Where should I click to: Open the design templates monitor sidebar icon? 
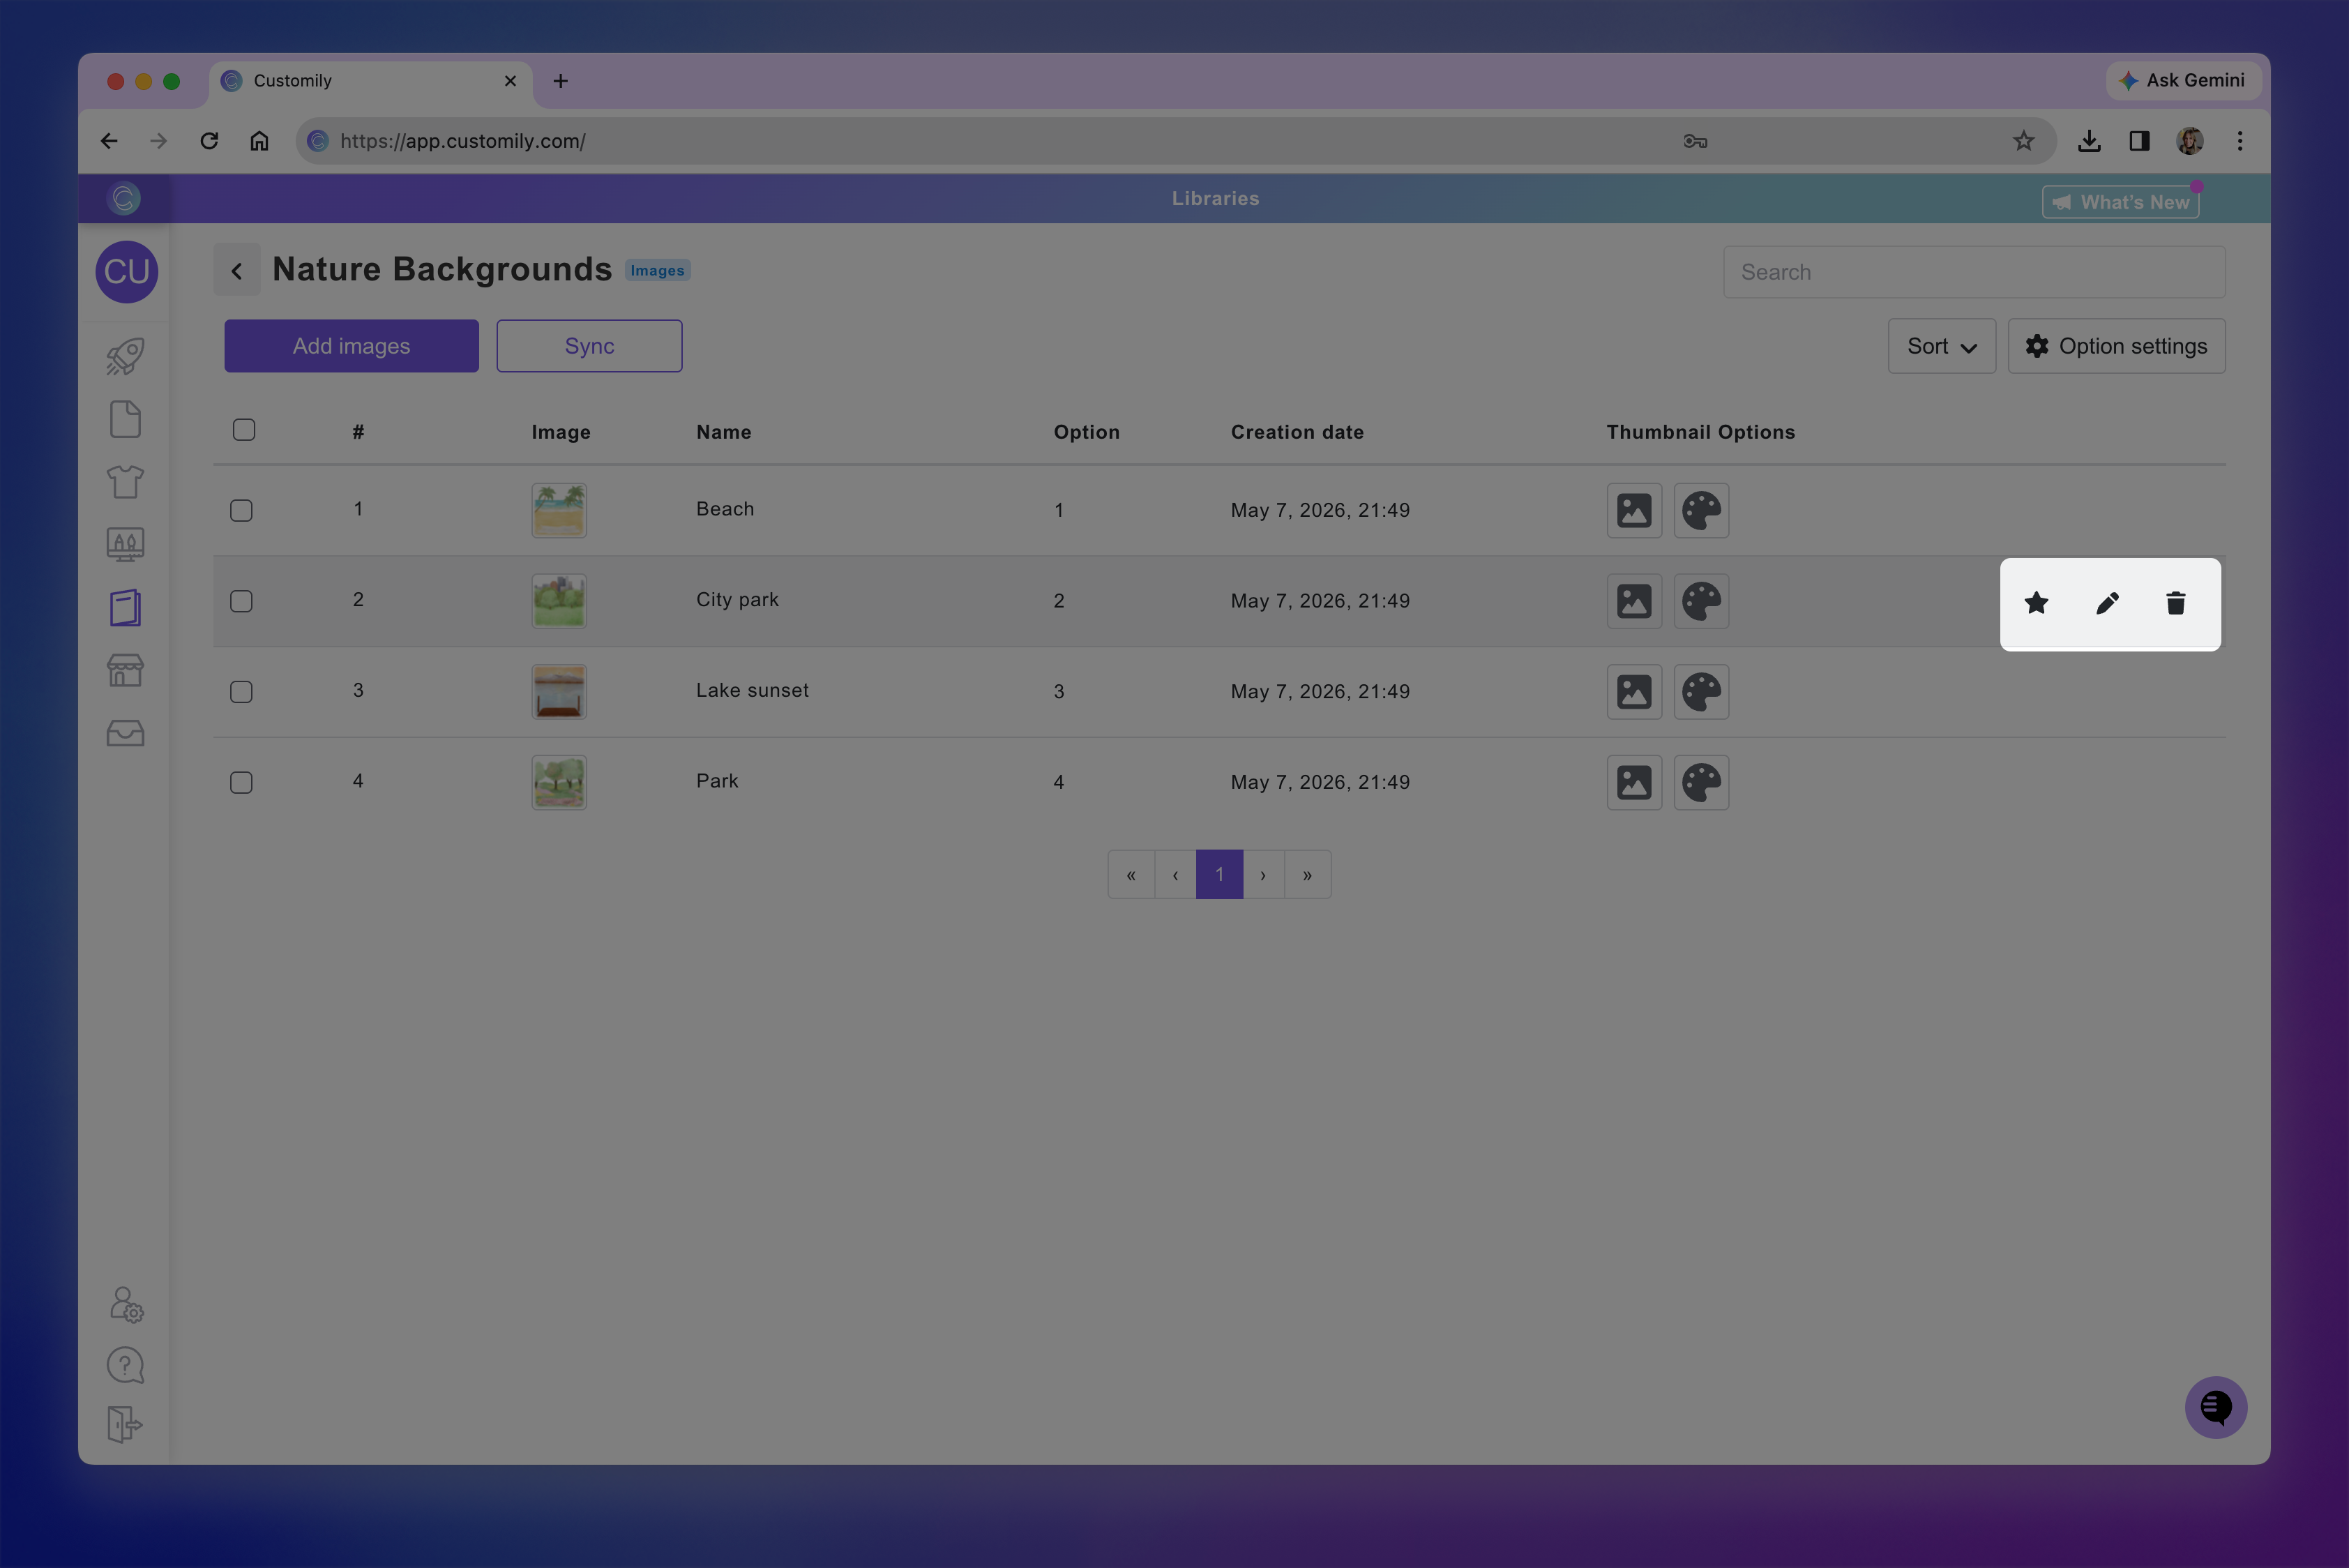125,545
